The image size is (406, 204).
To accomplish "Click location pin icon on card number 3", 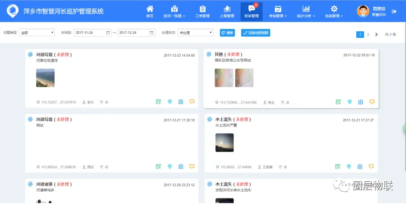I will (x=170, y=166).
